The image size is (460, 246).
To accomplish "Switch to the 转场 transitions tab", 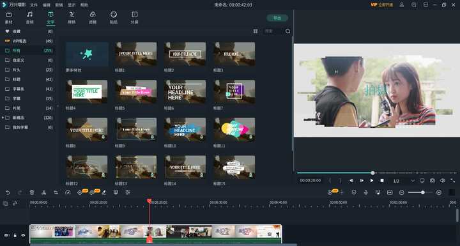I will pos(72,18).
